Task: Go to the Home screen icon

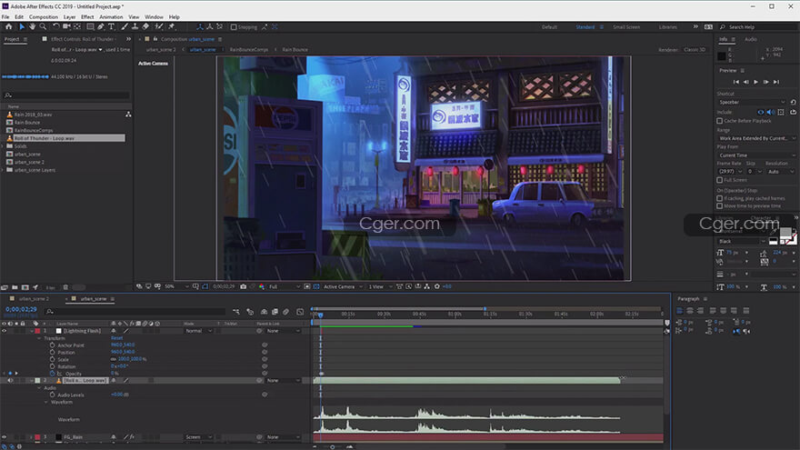Action: [9, 27]
